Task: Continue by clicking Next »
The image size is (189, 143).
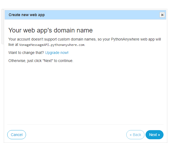Action: point(154,135)
